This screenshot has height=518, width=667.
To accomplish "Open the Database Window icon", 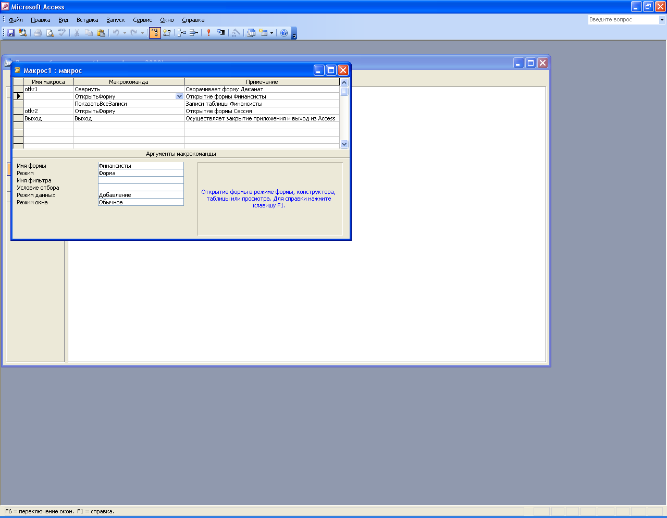I will (251, 33).
